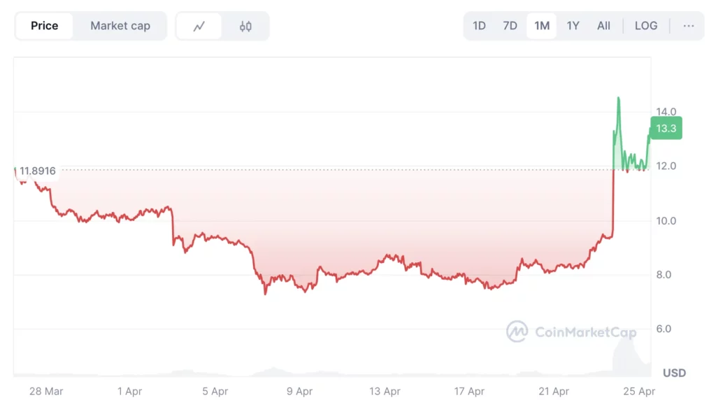Select the Market cap tab

[x=120, y=26]
